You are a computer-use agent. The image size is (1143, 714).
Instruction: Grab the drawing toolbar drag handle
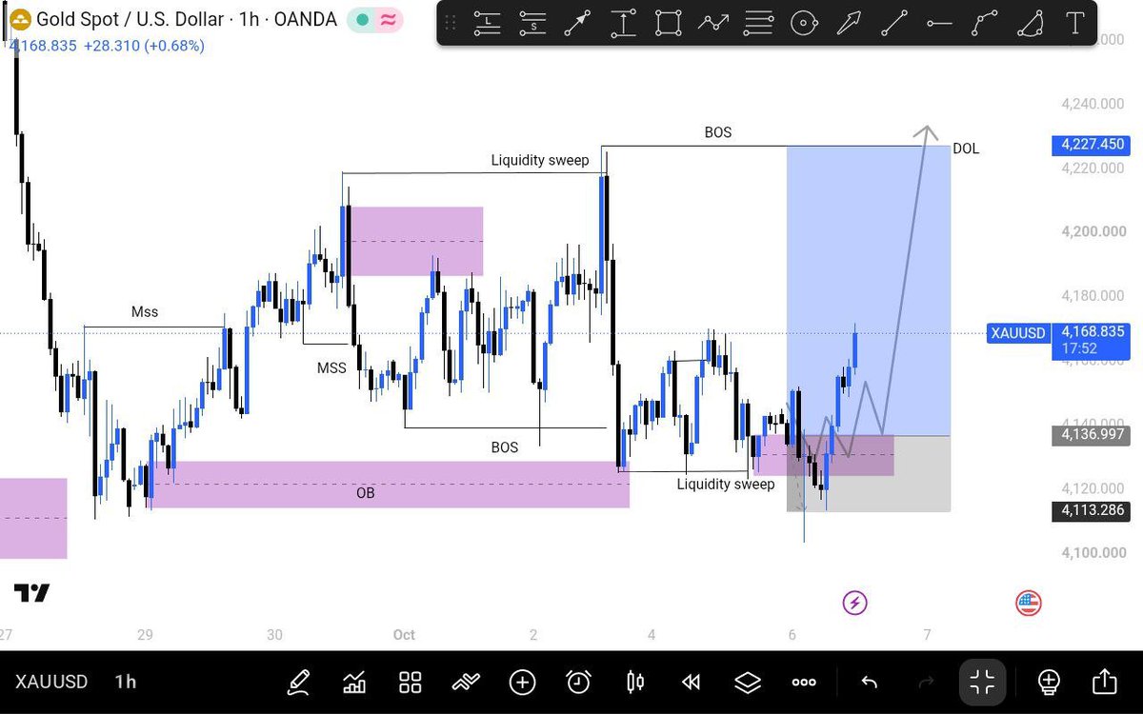451,23
